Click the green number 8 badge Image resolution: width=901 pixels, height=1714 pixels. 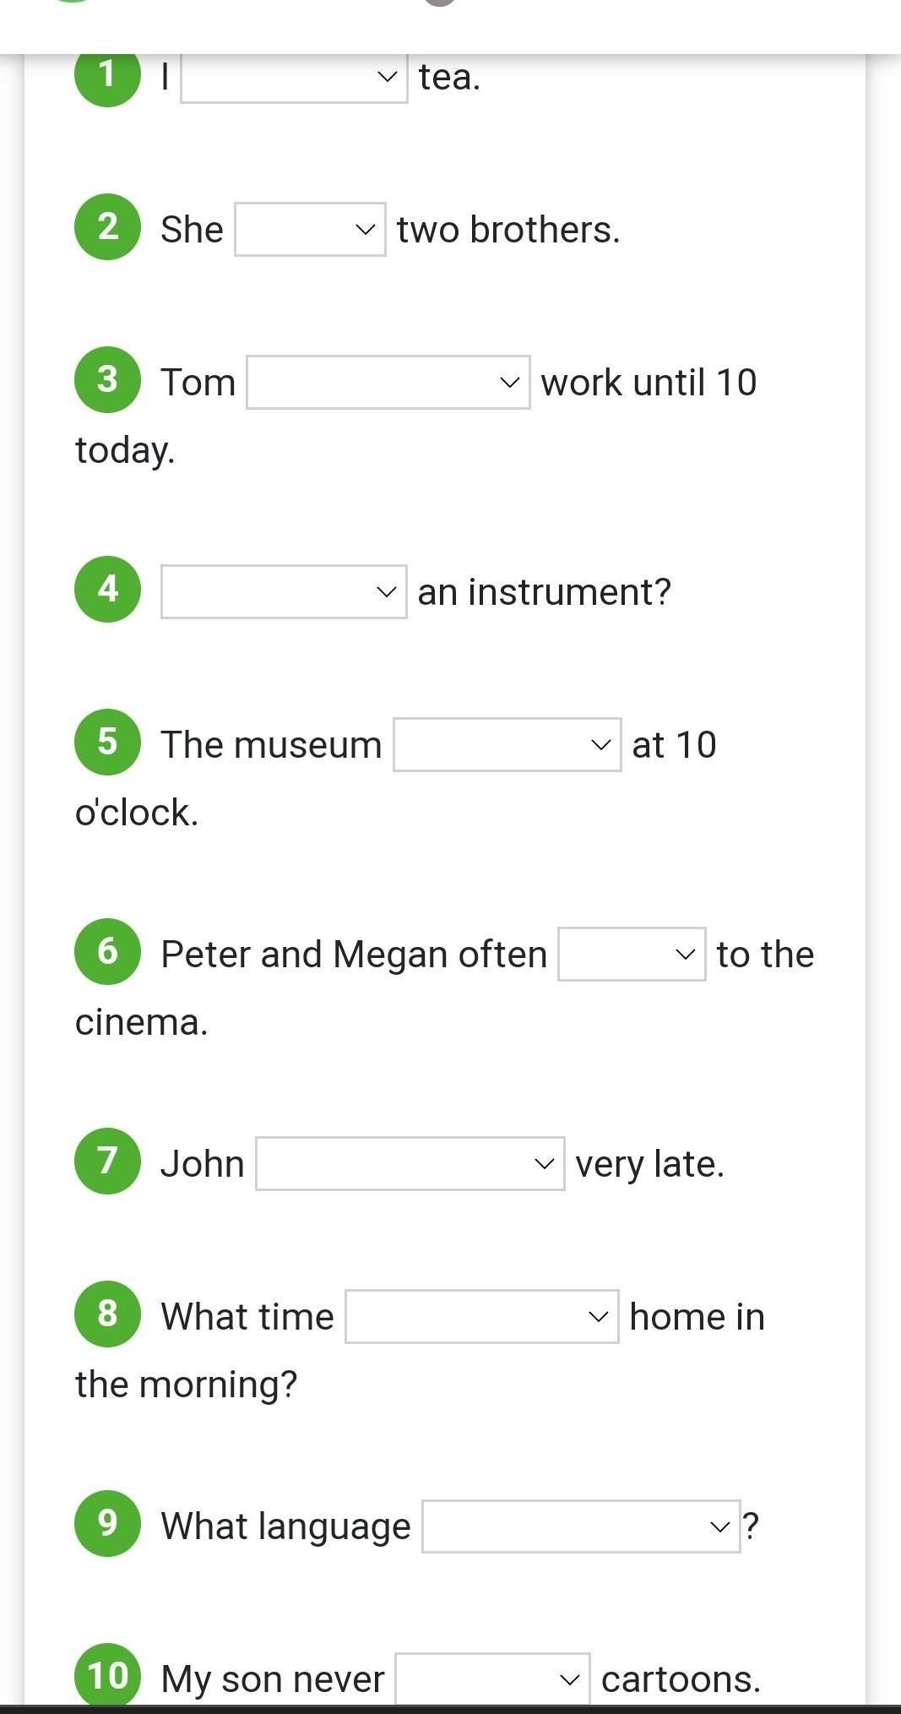tap(107, 1314)
